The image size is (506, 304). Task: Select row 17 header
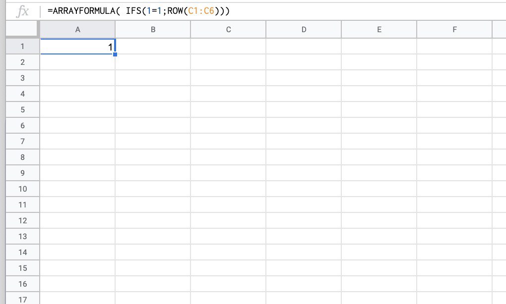(23, 298)
